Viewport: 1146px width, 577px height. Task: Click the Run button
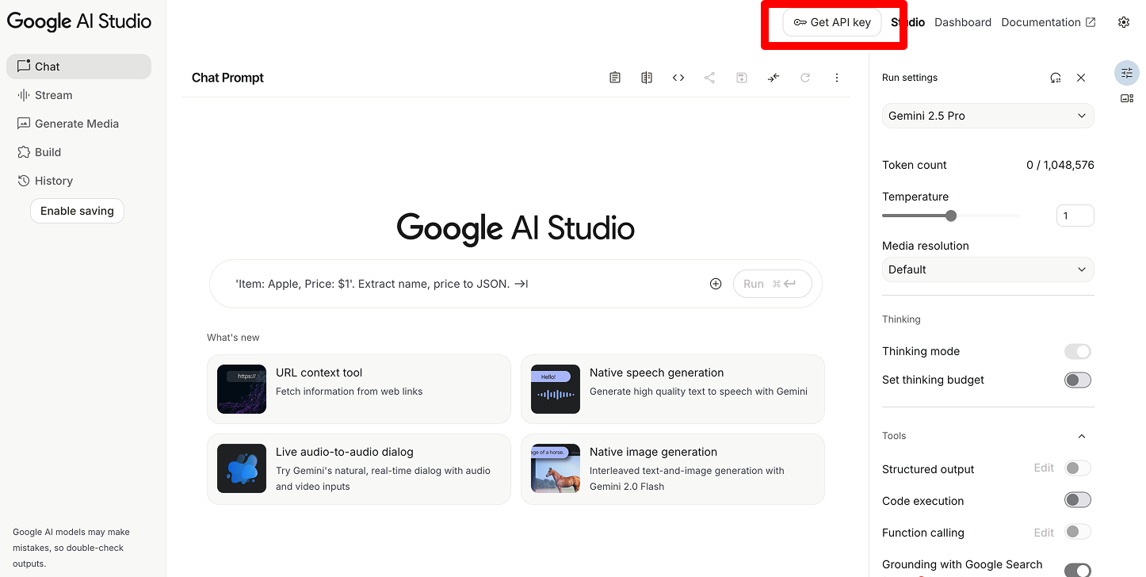coord(773,284)
